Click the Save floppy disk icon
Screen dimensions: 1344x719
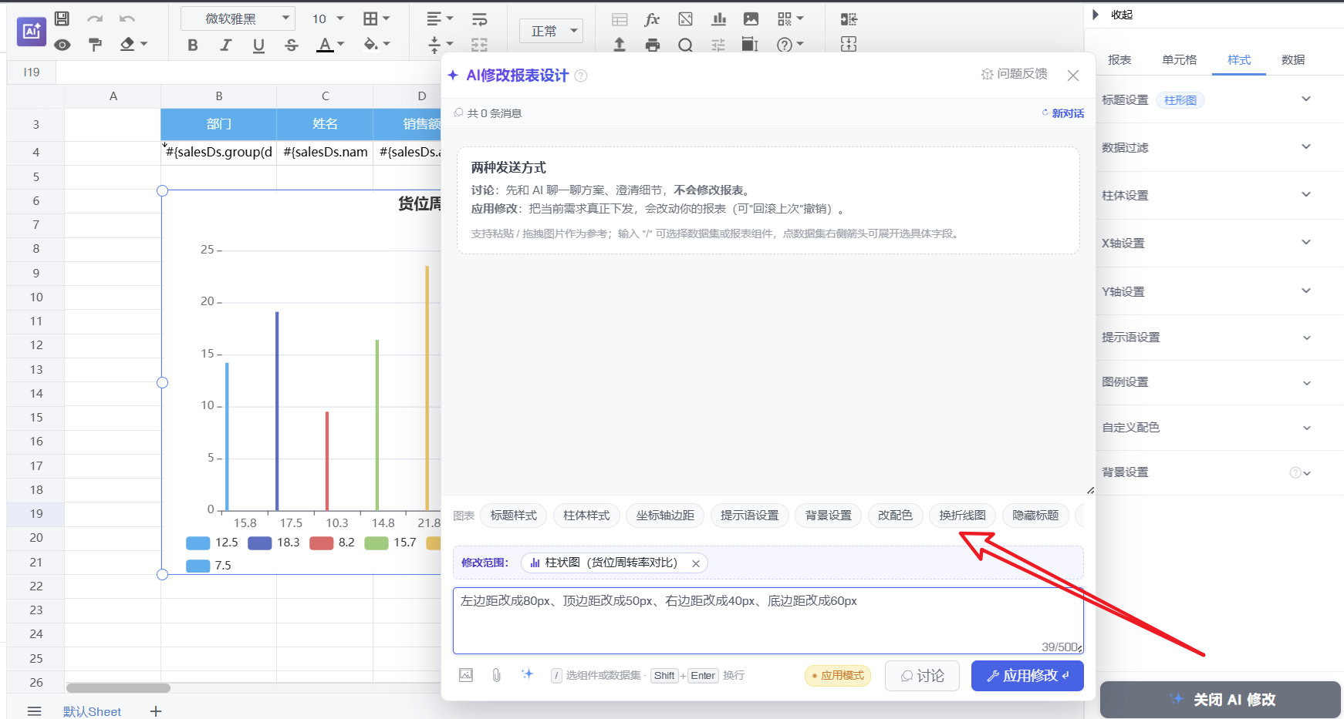click(62, 18)
